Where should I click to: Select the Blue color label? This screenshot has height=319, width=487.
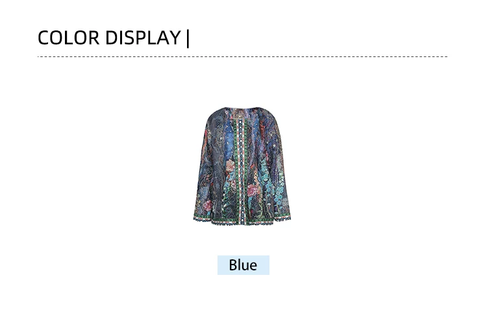point(243,265)
